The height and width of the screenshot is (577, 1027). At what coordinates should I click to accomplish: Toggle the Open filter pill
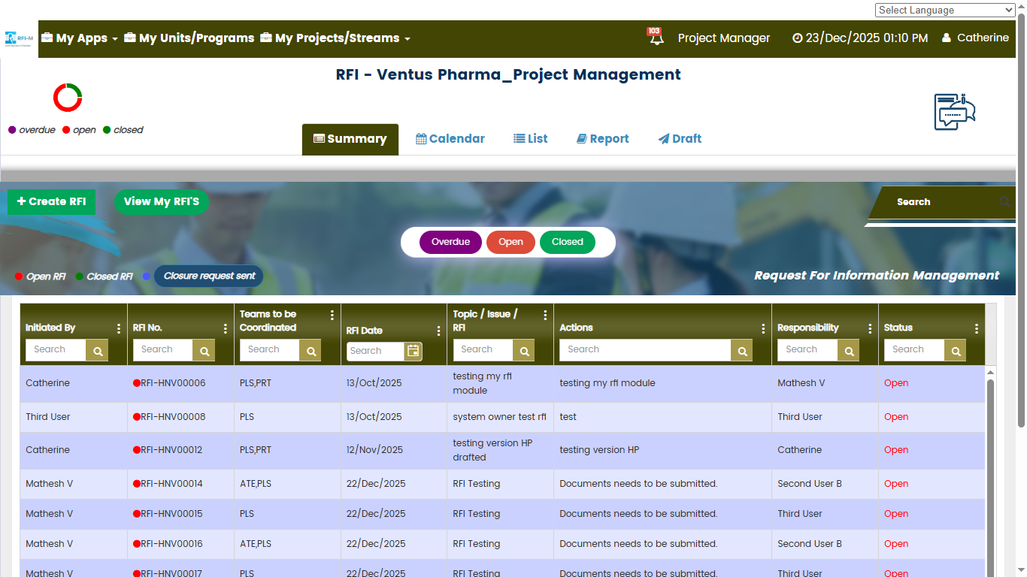point(510,242)
